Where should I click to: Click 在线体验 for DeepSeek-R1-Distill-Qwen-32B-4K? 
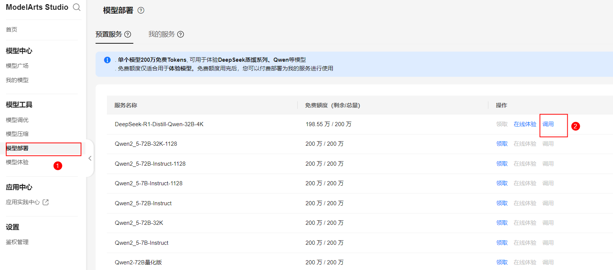[525, 124]
